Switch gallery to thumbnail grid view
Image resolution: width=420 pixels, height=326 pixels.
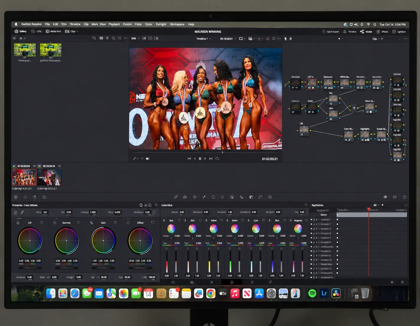click(101, 38)
